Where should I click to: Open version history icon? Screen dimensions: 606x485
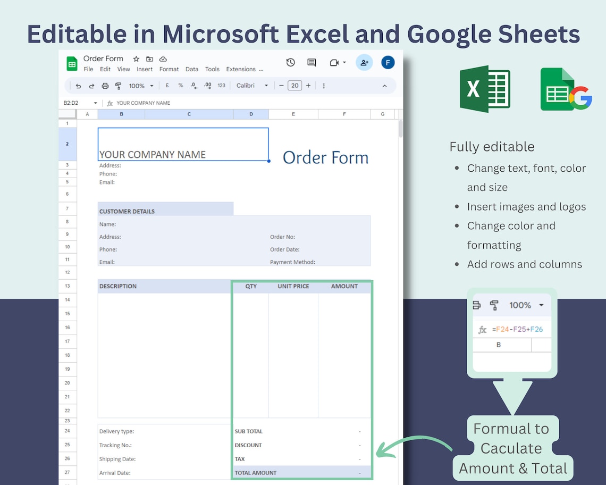(290, 62)
